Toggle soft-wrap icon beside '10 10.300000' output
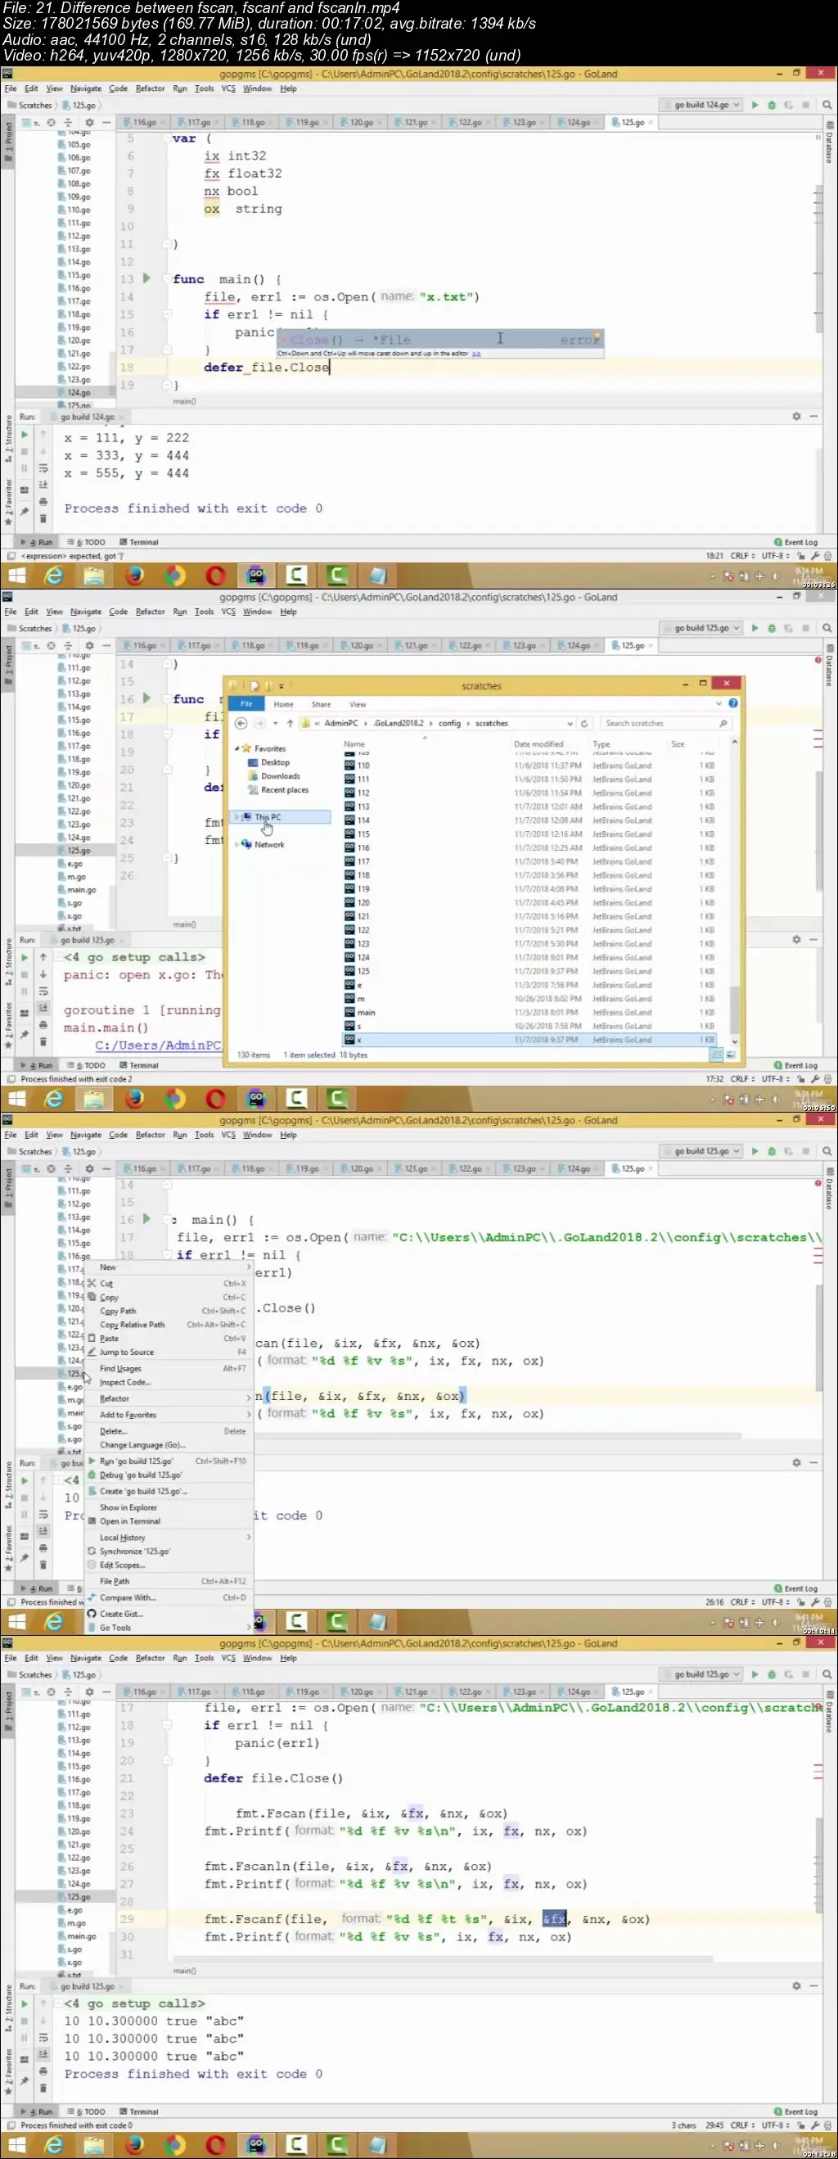 (x=43, y=2038)
